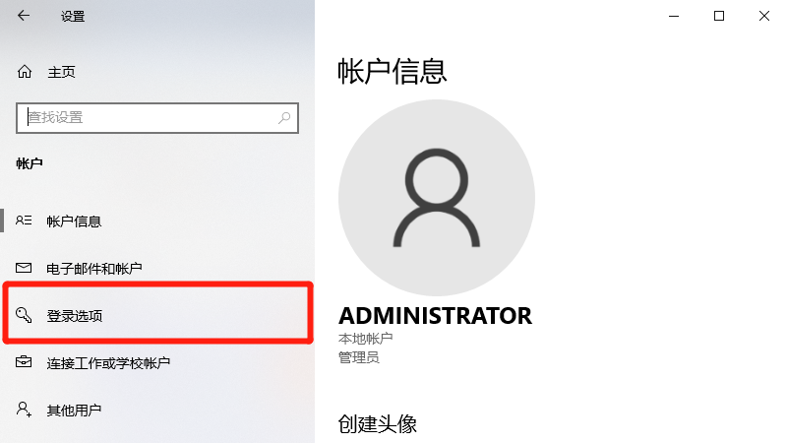Click the home icon beside 主页

(24, 72)
